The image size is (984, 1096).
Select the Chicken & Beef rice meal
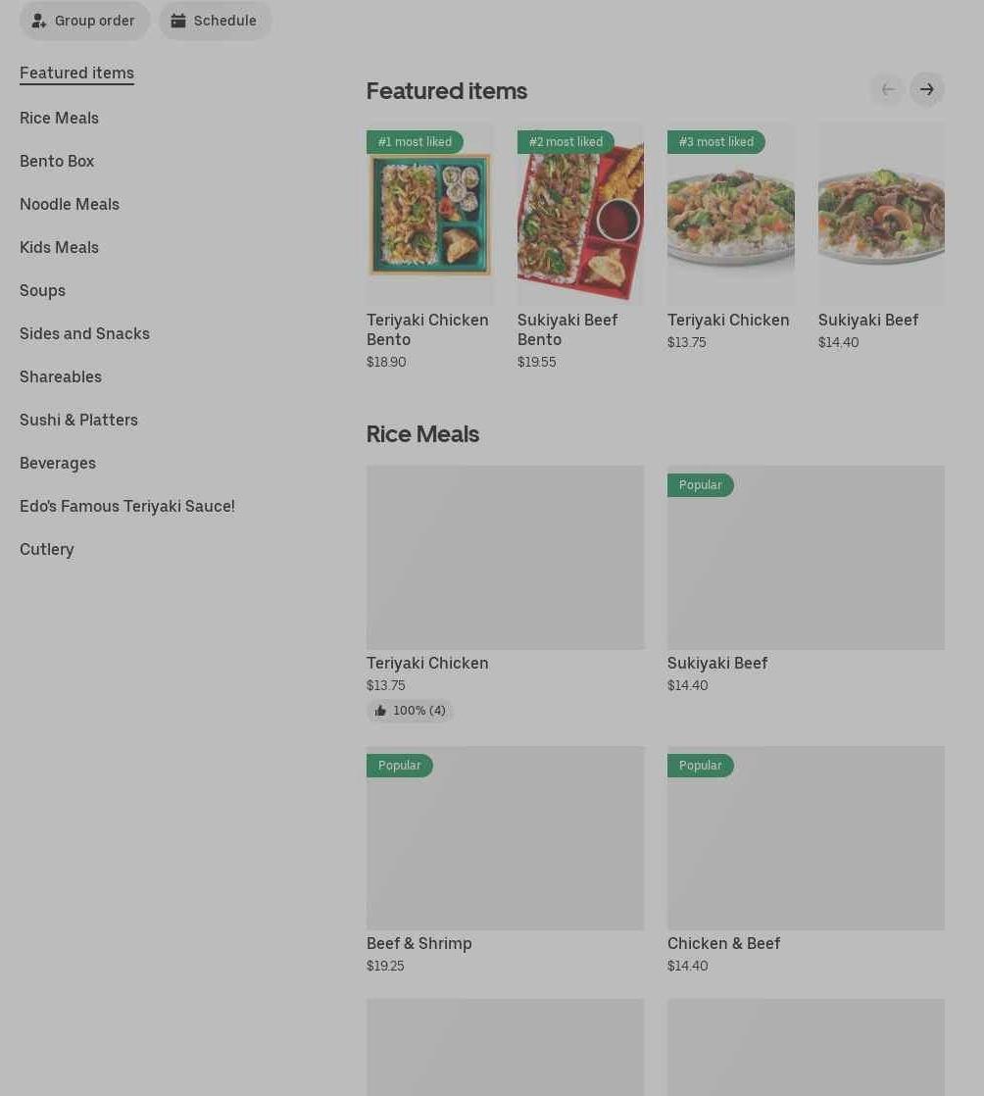click(806, 838)
